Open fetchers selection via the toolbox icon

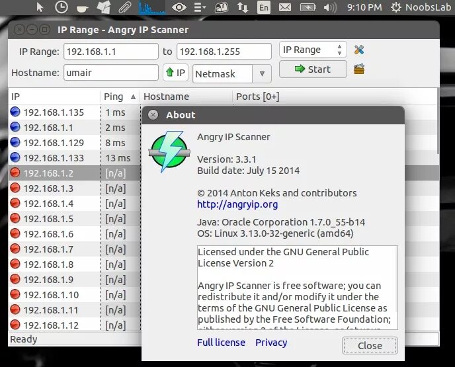(x=359, y=69)
